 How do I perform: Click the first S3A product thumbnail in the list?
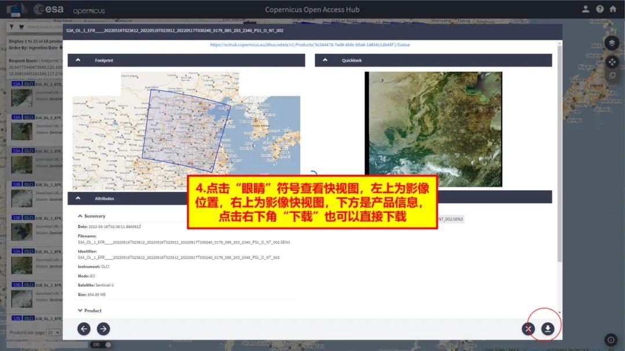[x=21, y=98]
